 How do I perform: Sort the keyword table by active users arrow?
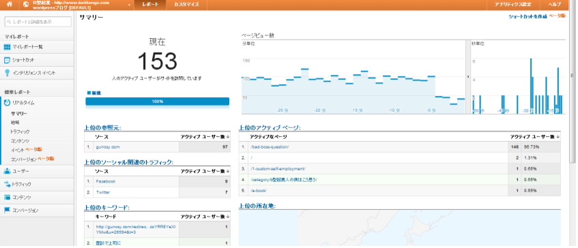[x=227, y=217]
